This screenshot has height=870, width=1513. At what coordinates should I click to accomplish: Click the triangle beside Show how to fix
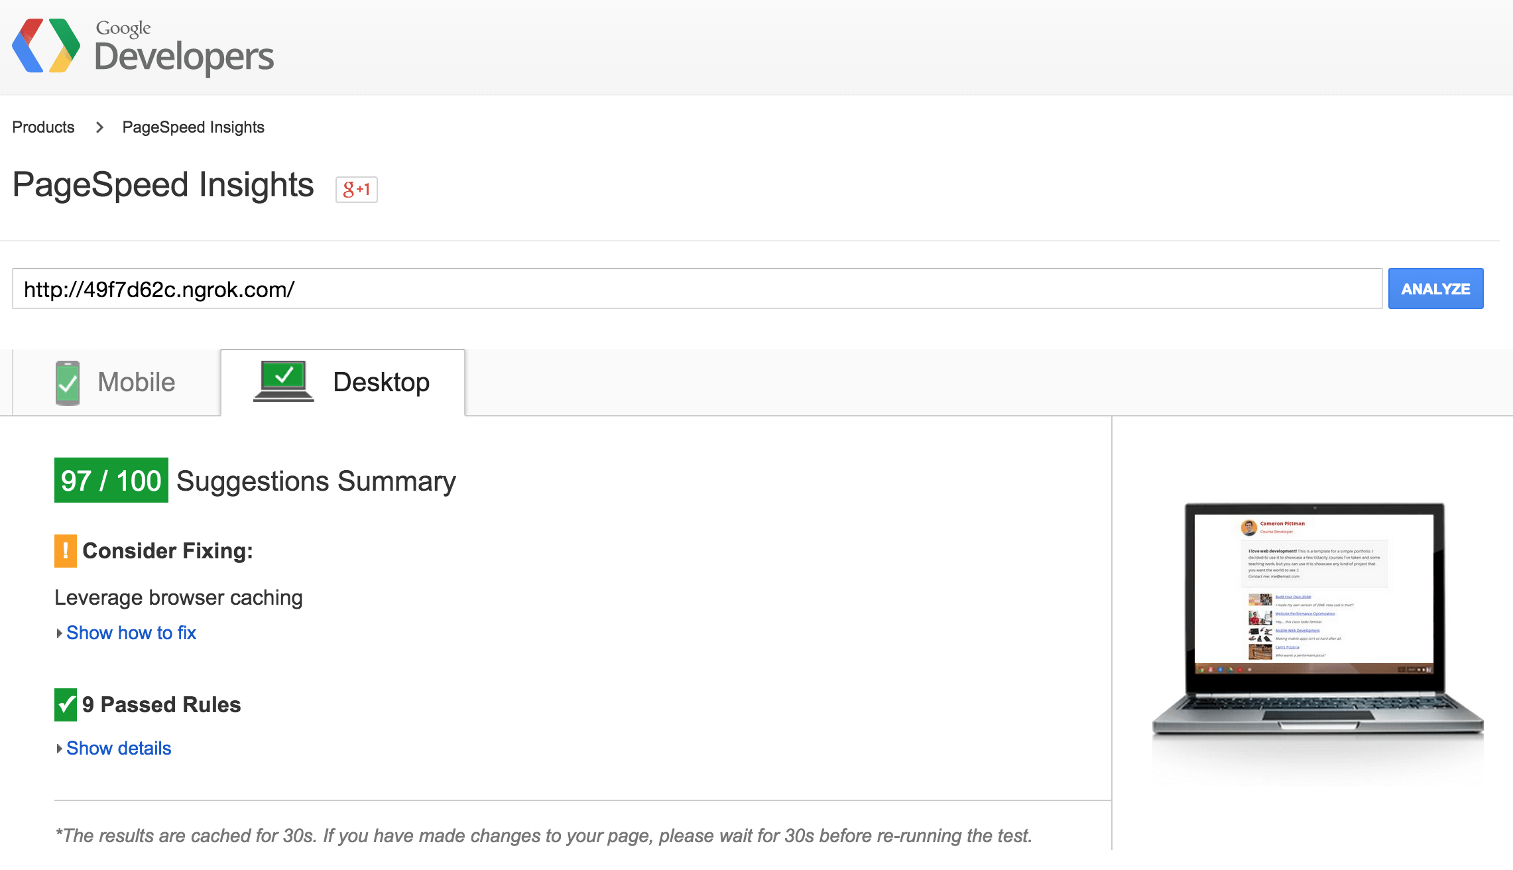pos(59,633)
